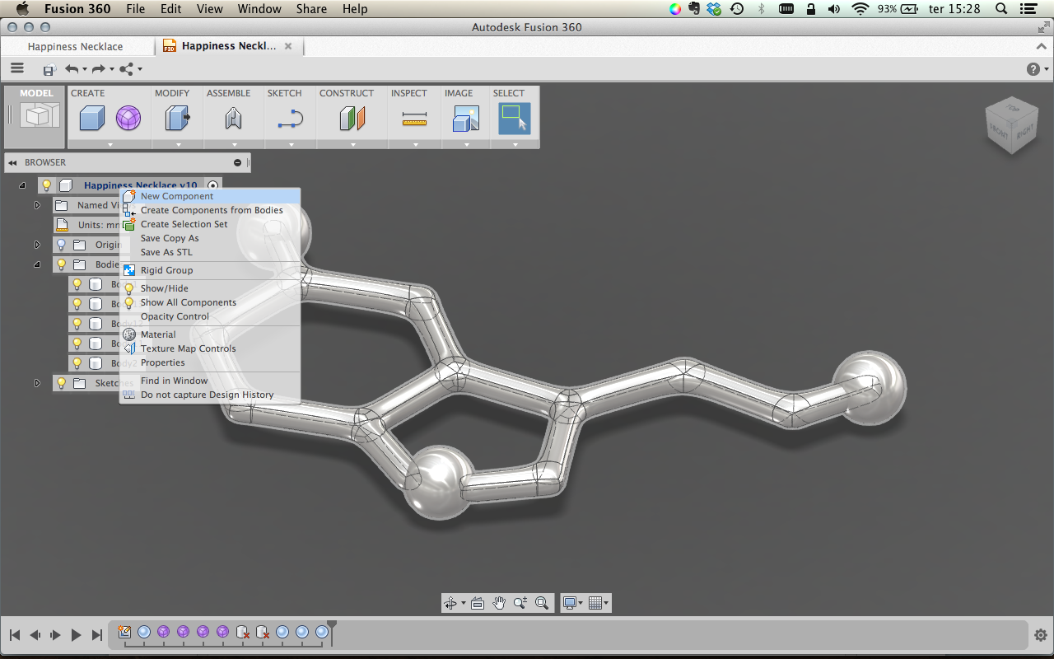
Task: Open the MODIFY panel dropdown arrow
Action: (x=178, y=145)
